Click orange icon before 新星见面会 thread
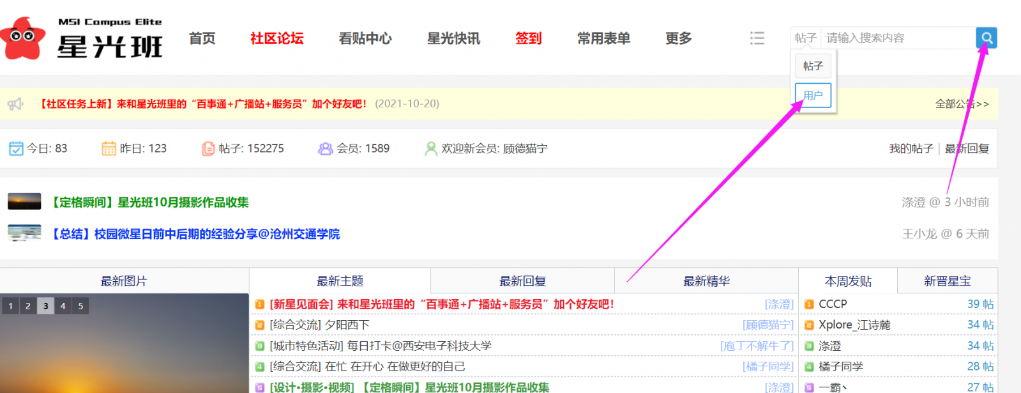 (260, 304)
